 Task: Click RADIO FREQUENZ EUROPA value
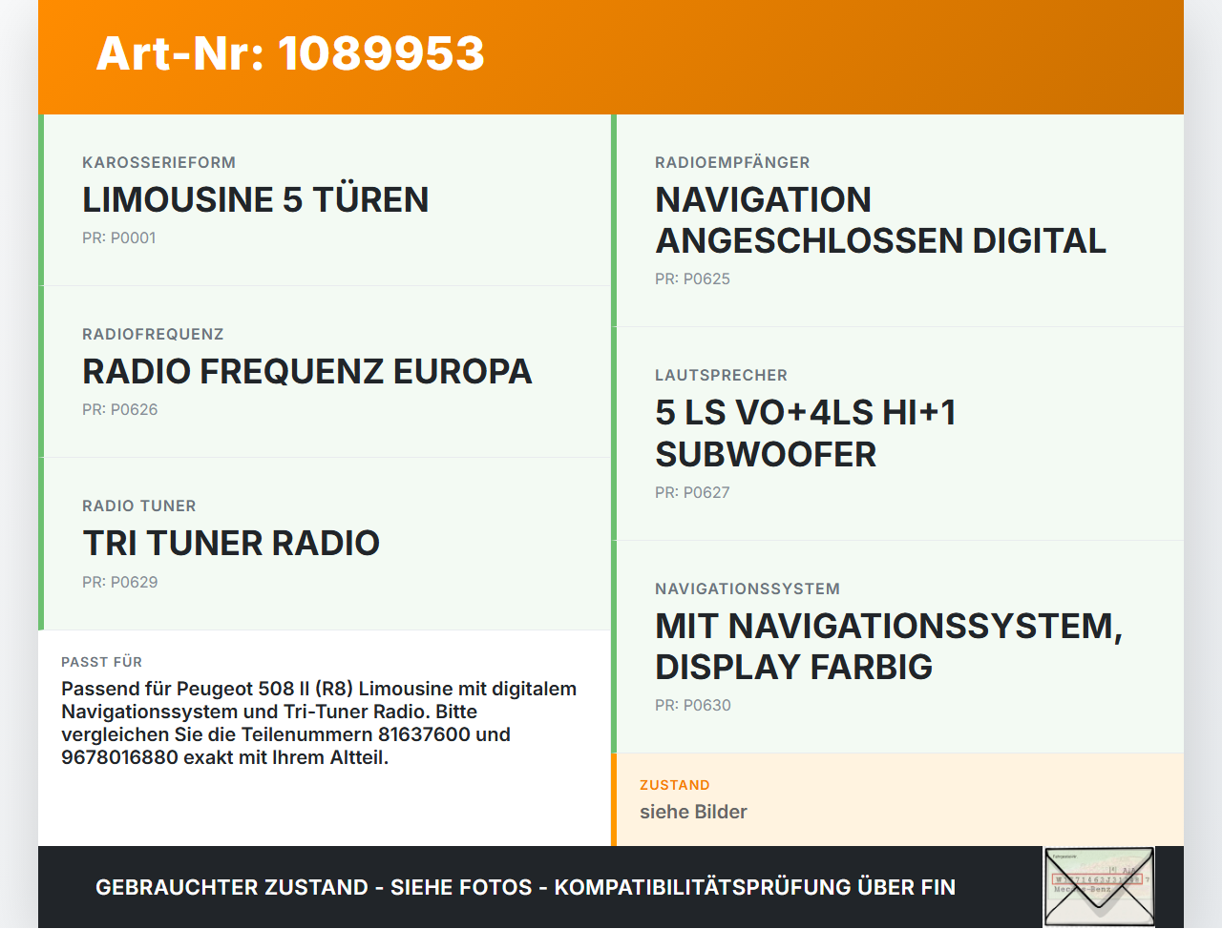click(x=306, y=372)
